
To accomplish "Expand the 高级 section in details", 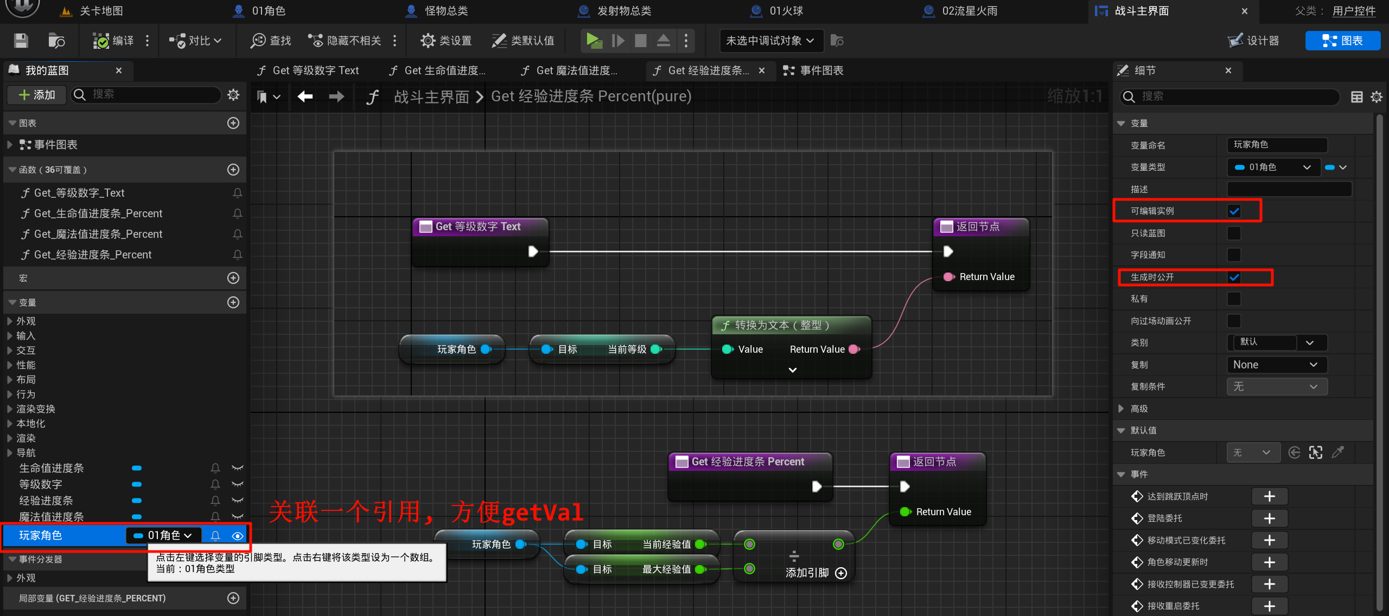I will [x=1122, y=408].
